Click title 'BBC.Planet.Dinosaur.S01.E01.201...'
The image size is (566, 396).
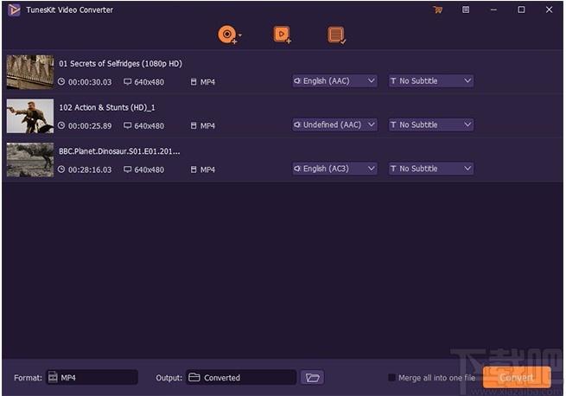click(x=119, y=151)
